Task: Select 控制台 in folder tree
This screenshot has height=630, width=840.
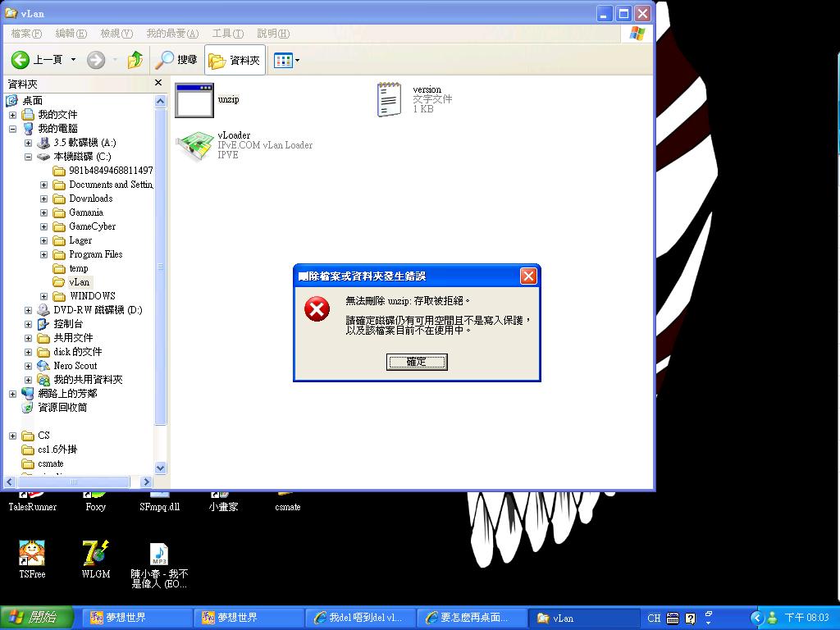Action: coord(60,324)
